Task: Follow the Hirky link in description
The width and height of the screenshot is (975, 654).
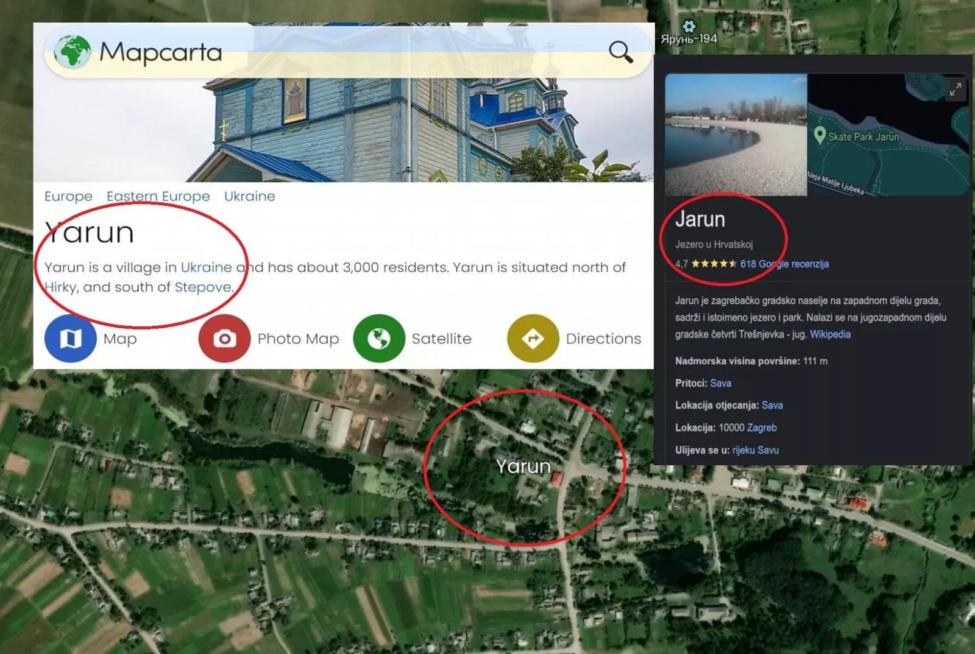Action: pyautogui.click(x=61, y=287)
